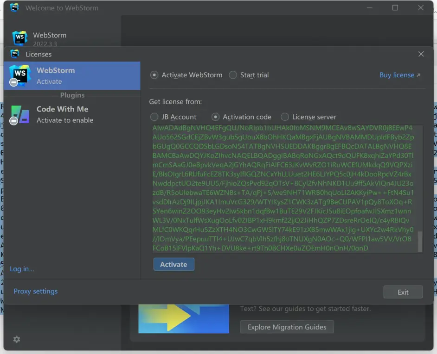
Task: Select the Activation code radio button
Action: [x=215, y=117]
